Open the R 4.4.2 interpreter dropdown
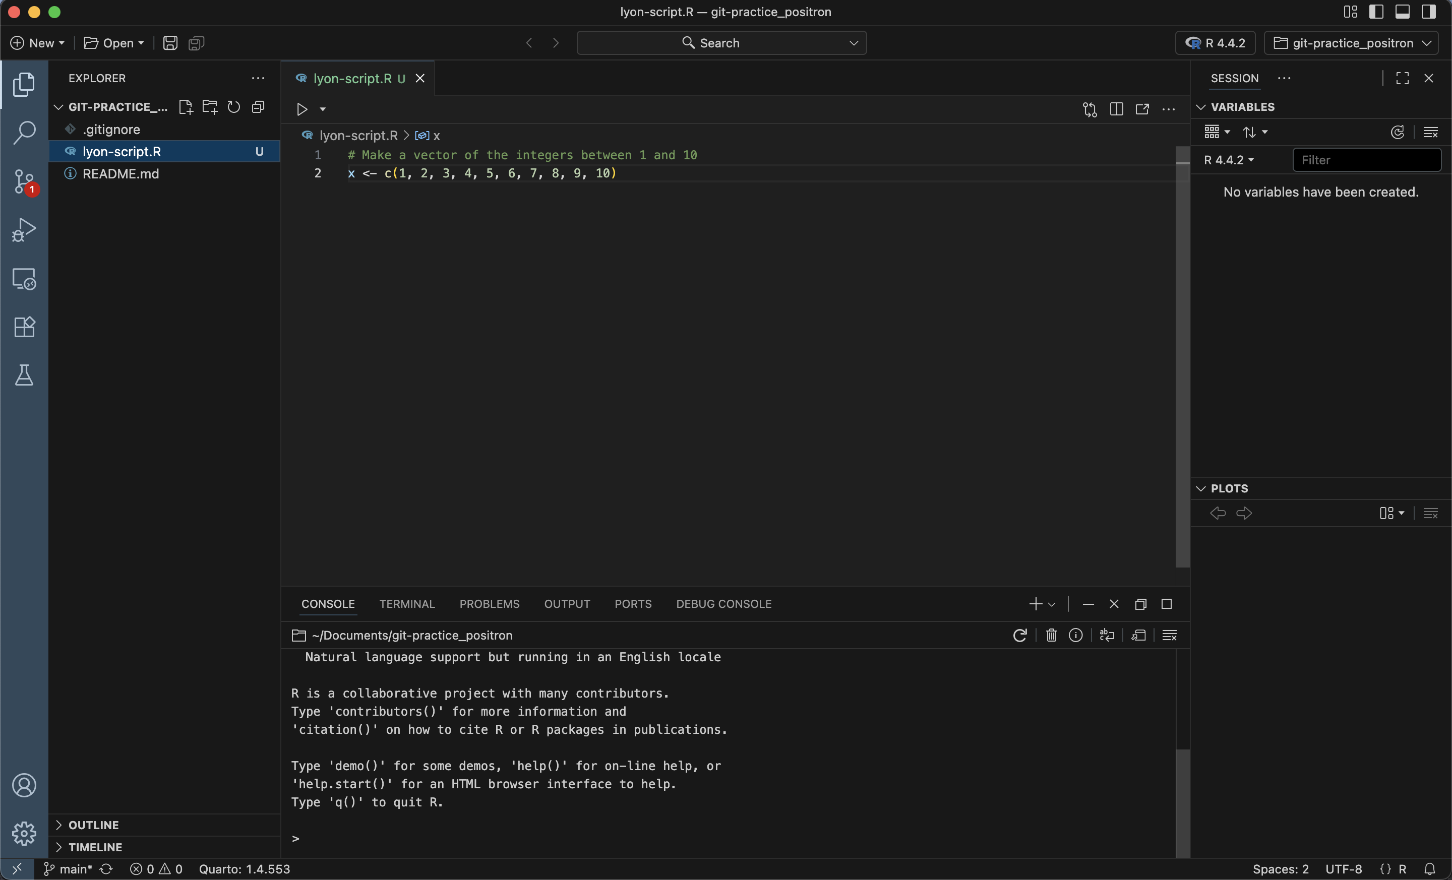The width and height of the screenshot is (1452, 880). [x=1214, y=42]
